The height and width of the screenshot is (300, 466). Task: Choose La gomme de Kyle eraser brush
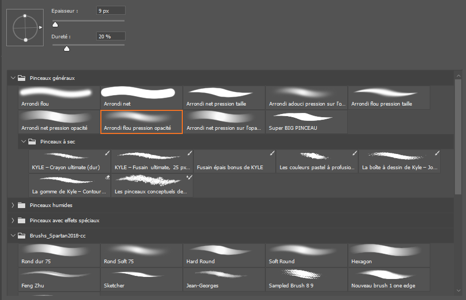[69, 185]
